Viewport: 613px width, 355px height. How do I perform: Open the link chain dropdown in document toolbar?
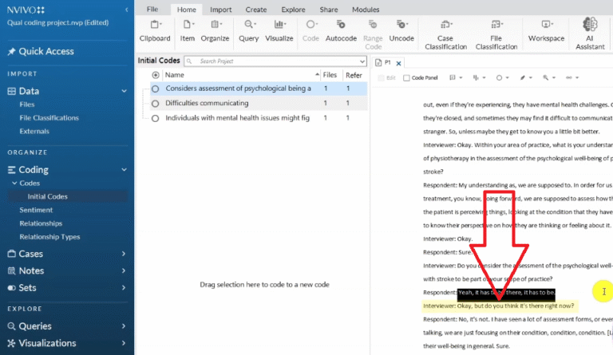(x=572, y=77)
